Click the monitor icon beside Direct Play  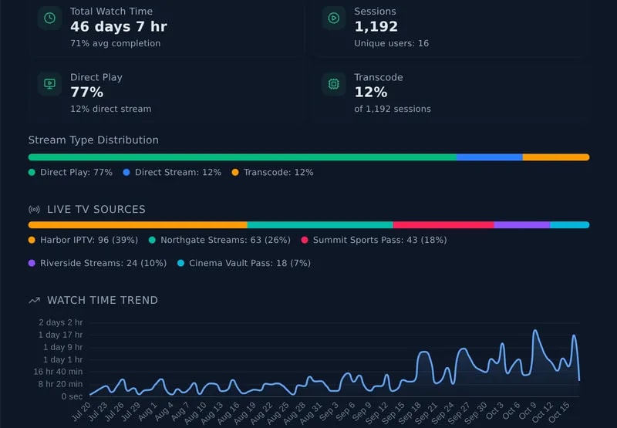click(49, 84)
